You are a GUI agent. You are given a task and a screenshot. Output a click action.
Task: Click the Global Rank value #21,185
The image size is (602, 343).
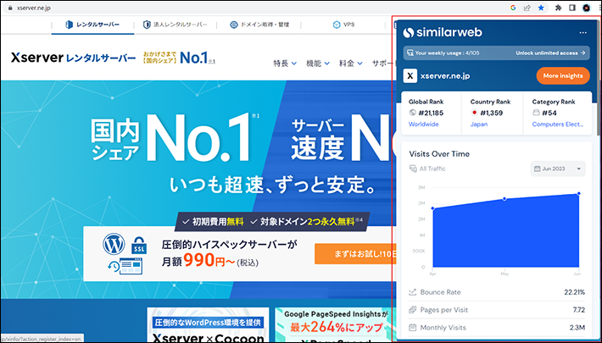(431, 113)
